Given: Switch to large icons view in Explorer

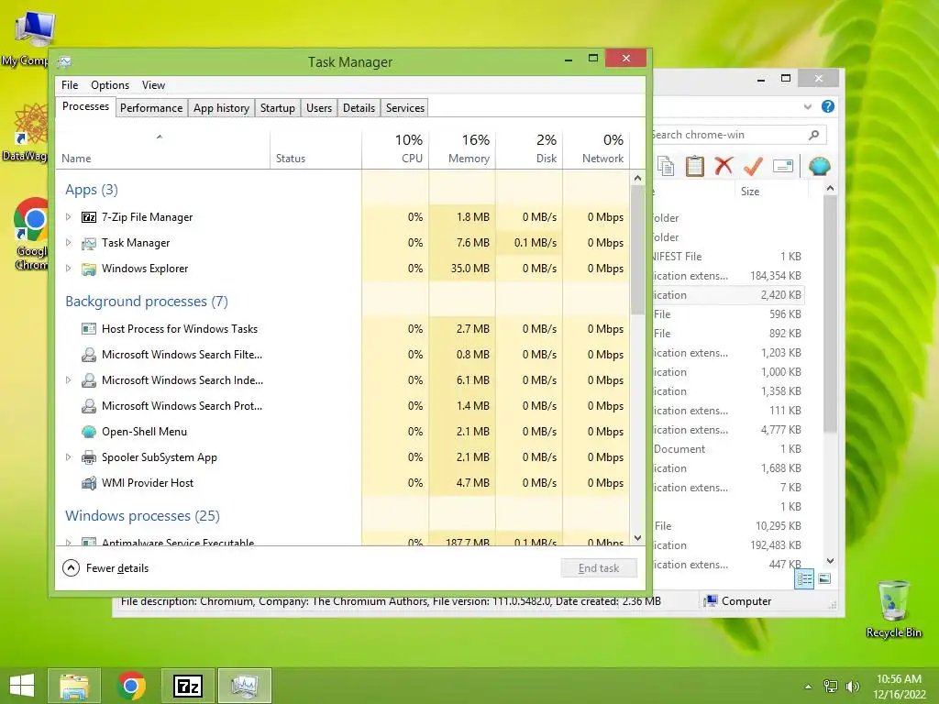Looking at the screenshot, I should [824, 578].
